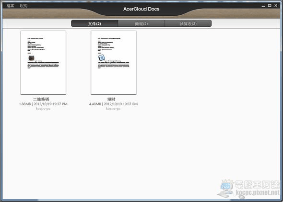The width and height of the screenshot is (283, 202).
Task: Click the 1.88MB file info line
Action: point(43,104)
